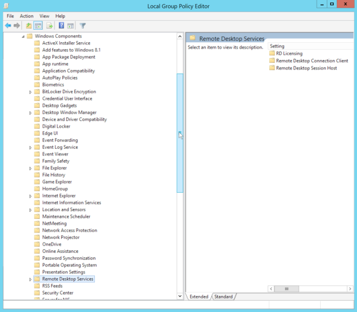Toggle the Show/Hide Action Pane icon
Image resolution: width=357 pixels, height=312 pixels.
tap(70, 26)
